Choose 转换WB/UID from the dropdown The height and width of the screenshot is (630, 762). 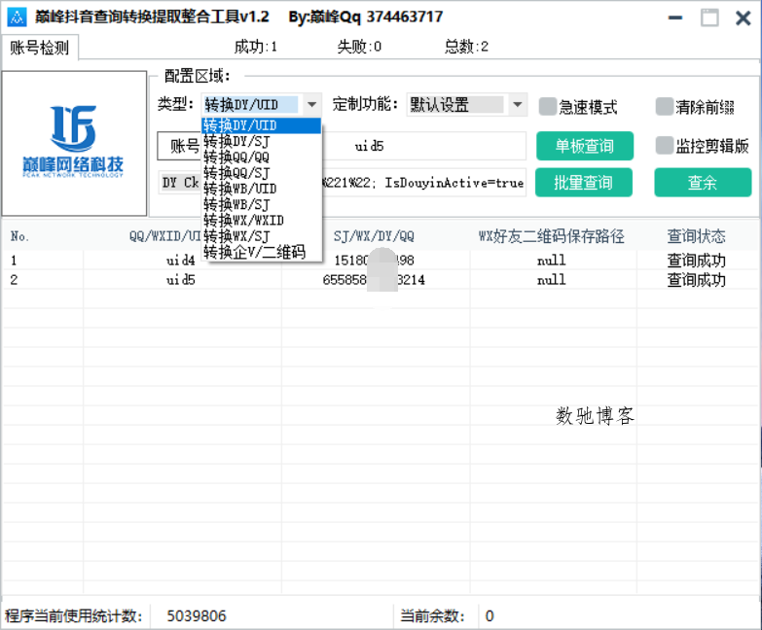tap(262, 189)
